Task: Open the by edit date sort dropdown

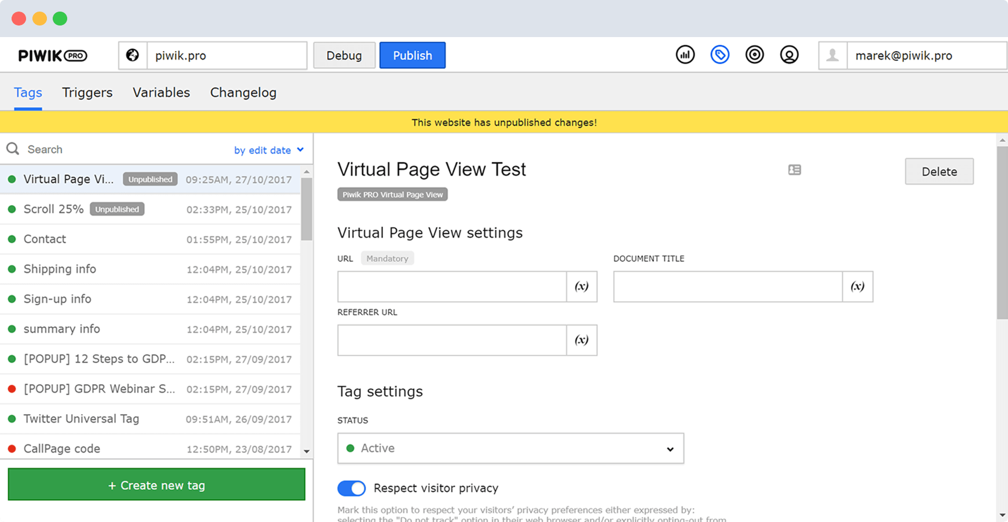Action: point(269,150)
